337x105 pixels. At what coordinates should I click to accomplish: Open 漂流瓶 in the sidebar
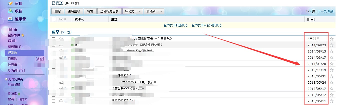[x=12, y=94]
